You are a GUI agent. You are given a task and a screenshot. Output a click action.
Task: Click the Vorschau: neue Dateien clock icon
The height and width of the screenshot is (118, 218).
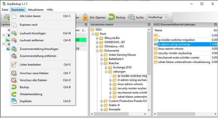tap(14, 73)
